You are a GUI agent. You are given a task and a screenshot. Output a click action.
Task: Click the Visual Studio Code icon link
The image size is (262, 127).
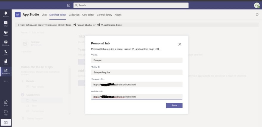(99, 25)
